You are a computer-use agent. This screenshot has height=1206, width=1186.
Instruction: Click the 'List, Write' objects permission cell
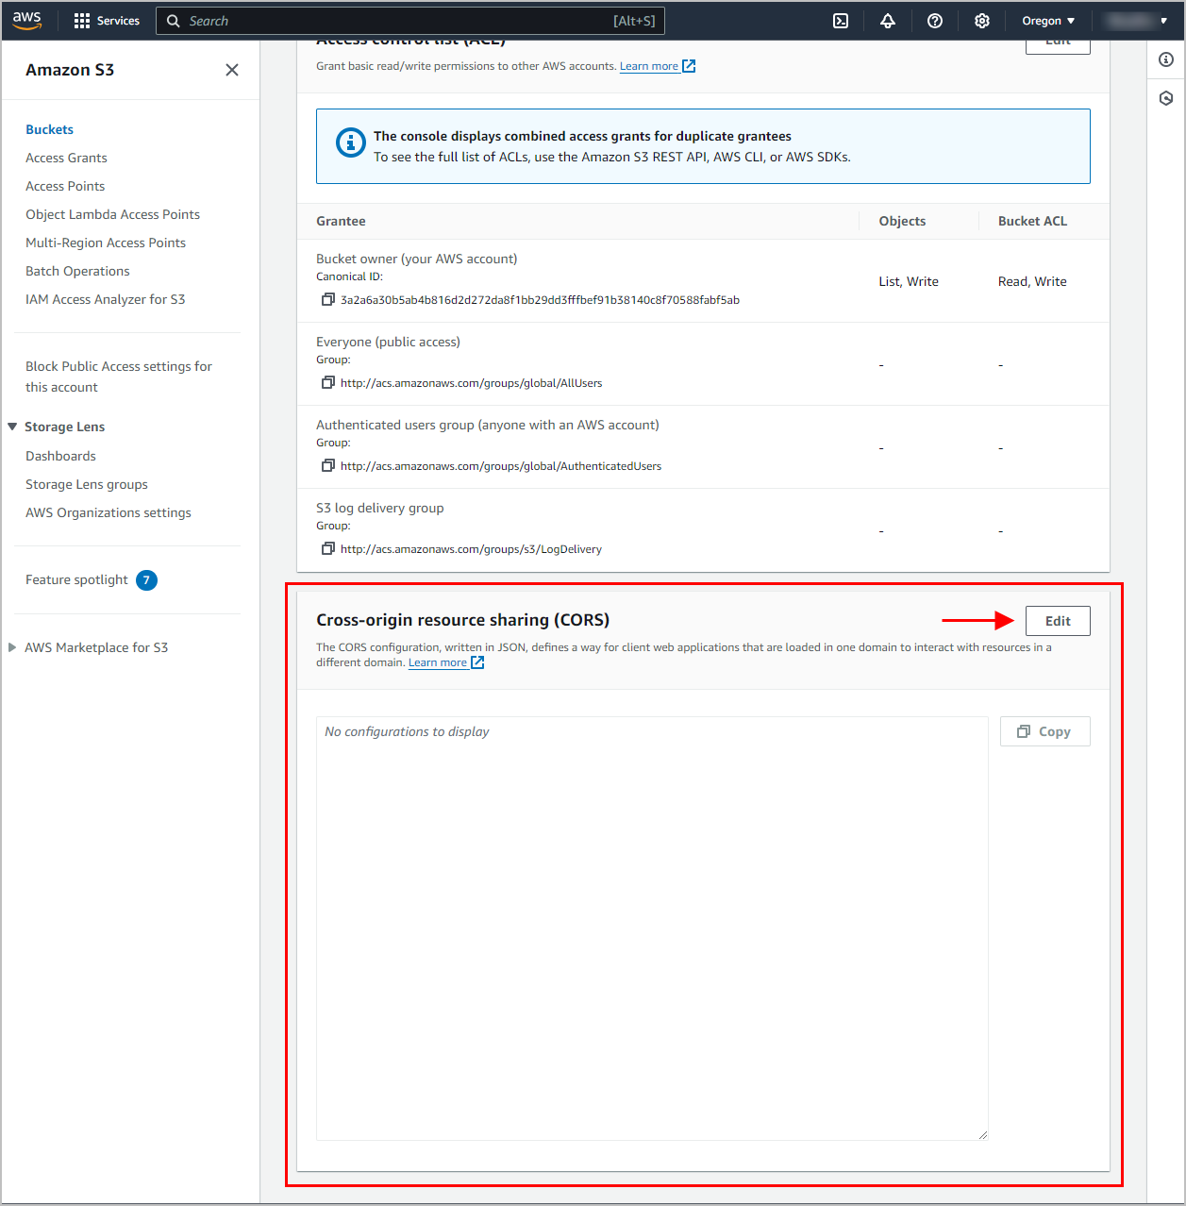[909, 281]
